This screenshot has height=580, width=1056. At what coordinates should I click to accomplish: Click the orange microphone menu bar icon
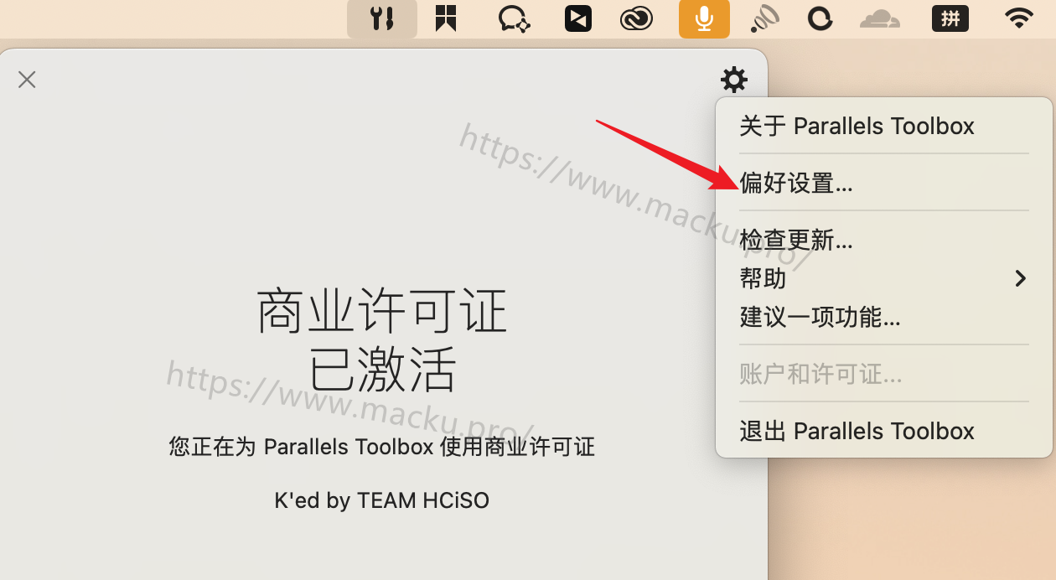pos(704,18)
